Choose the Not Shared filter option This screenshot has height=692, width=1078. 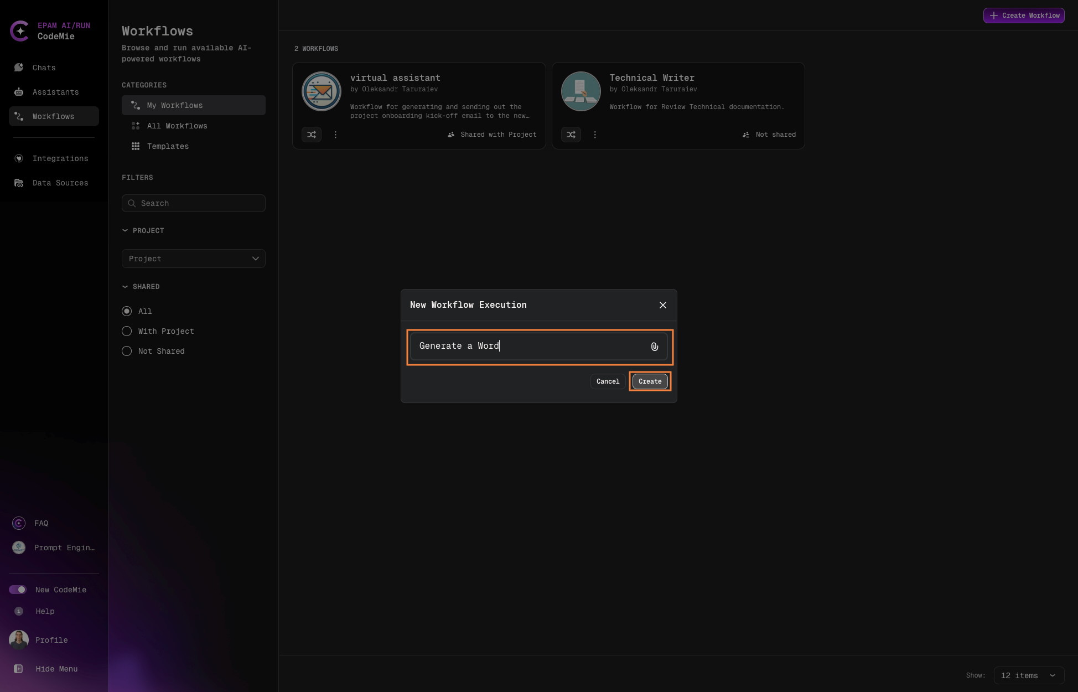point(126,351)
